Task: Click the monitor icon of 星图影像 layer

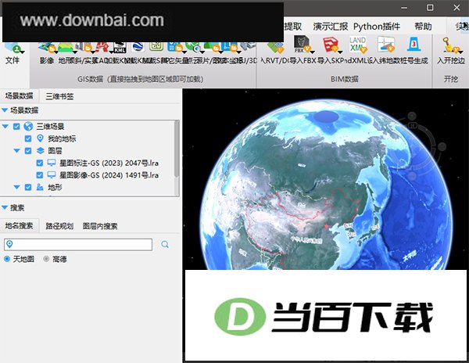Action: click(52, 174)
